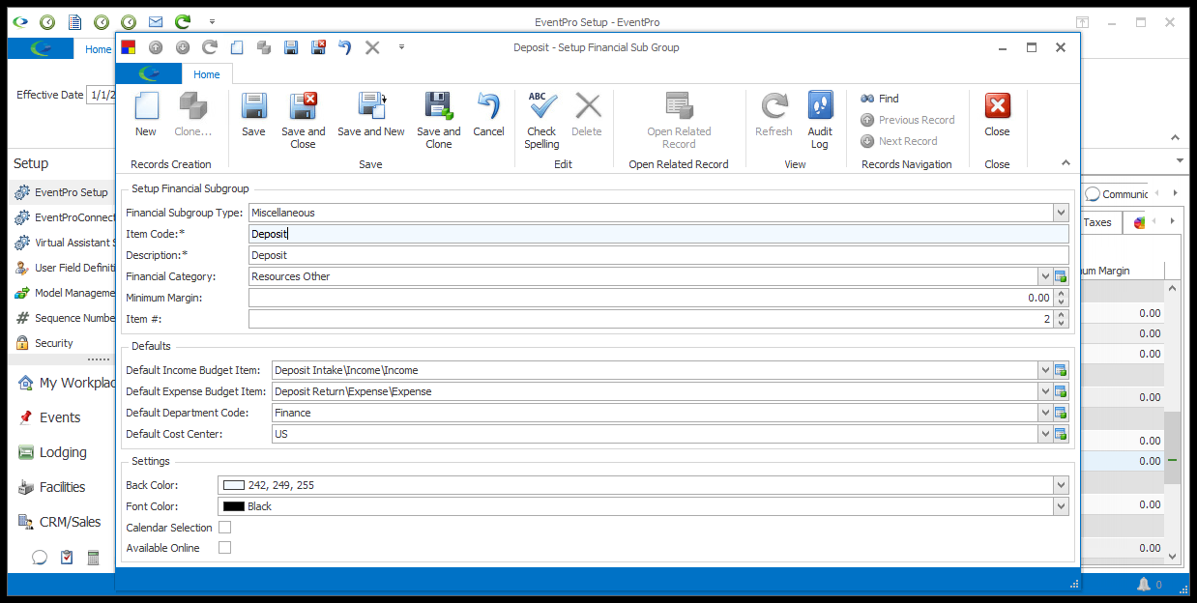Open Default Department Code dropdown arrow
Screen dimensions: 1197x603
[1044, 413]
